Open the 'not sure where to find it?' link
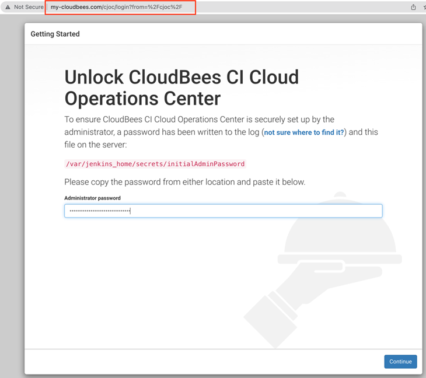 304,132
